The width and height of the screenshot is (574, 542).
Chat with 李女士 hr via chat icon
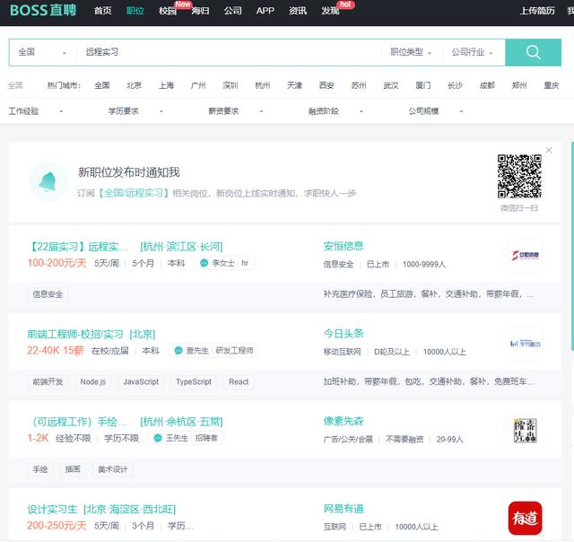(x=204, y=263)
